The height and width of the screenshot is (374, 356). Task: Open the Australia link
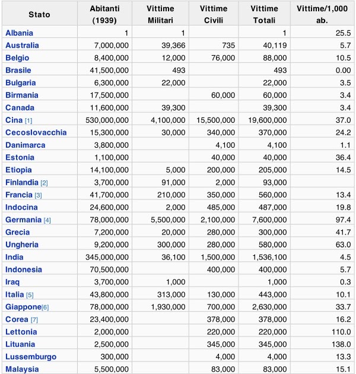(x=22, y=45)
